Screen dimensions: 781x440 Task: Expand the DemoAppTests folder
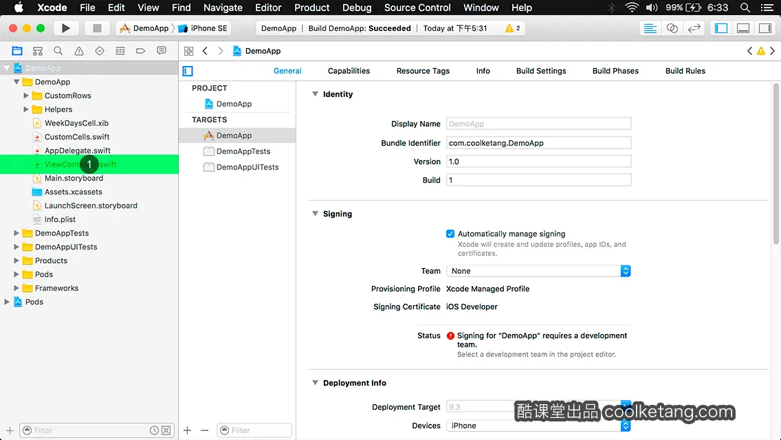coord(16,233)
